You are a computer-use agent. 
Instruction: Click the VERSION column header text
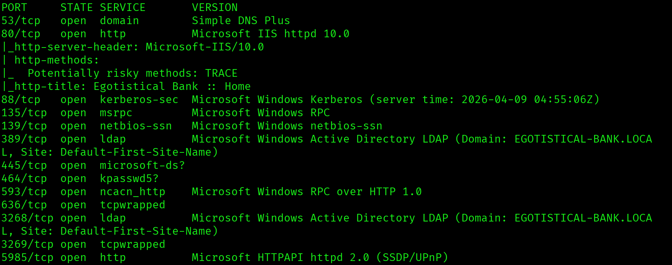point(214,7)
